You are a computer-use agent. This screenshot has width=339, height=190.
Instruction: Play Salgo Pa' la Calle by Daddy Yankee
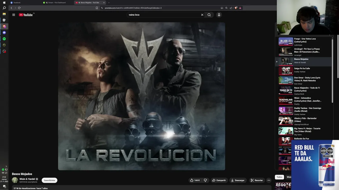coord(303,71)
